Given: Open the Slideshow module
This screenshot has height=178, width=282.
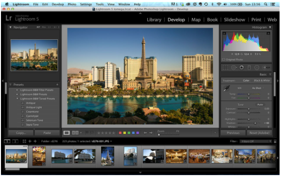Looking at the screenshot, I should [234, 20].
